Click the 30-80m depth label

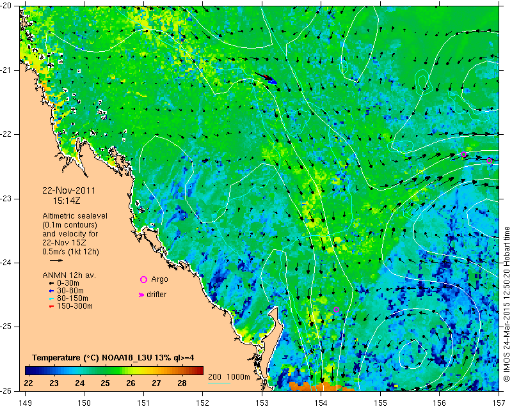(x=70, y=291)
